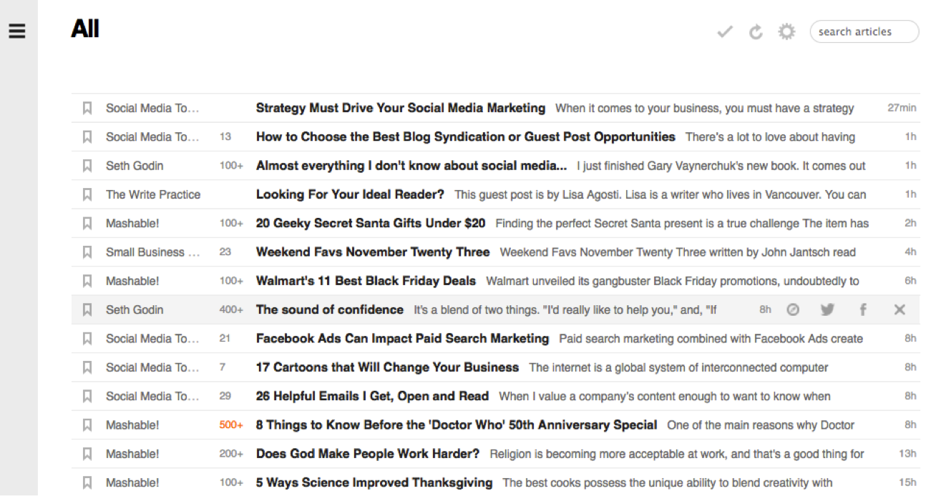Open 'Almost everything I don't know about social media...'
This screenshot has width=941, height=496.
pyautogui.click(x=411, y=165)
